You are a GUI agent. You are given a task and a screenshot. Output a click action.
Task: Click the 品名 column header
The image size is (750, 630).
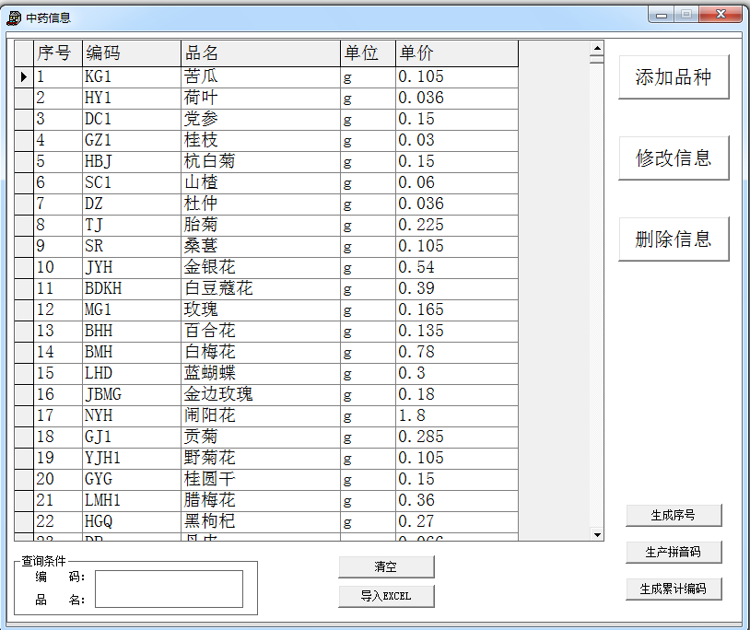[x=260, y=53]
